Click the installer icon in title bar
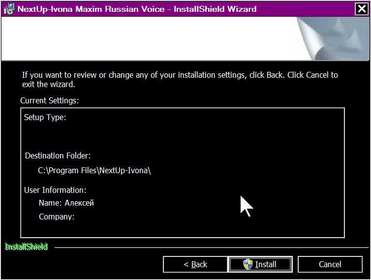The width and height of the screenshot is (371, 280). pos(9,9)
